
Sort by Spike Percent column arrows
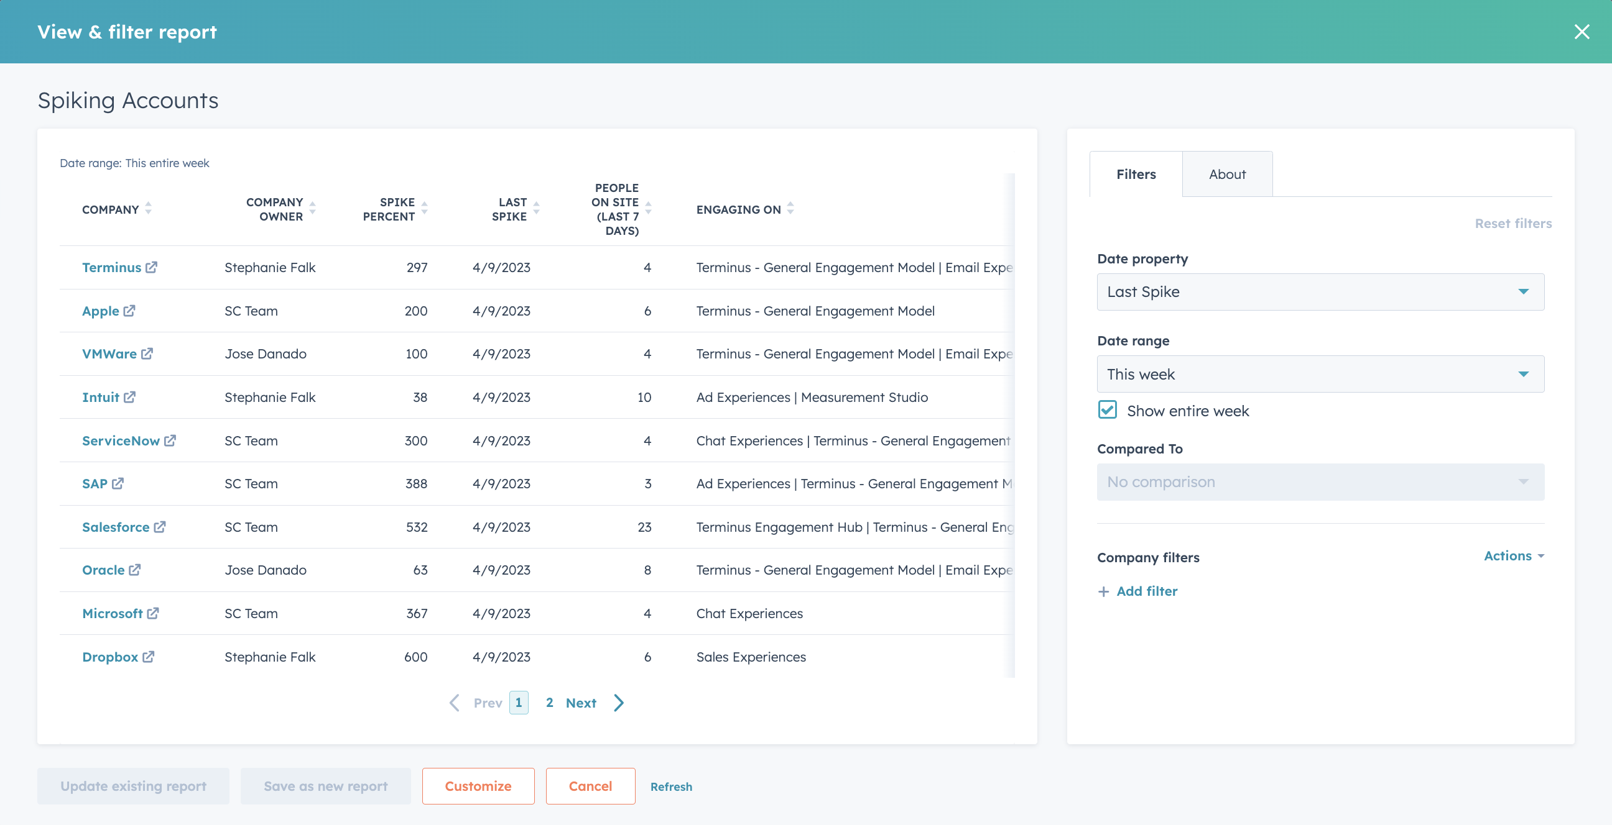[424, 209]
